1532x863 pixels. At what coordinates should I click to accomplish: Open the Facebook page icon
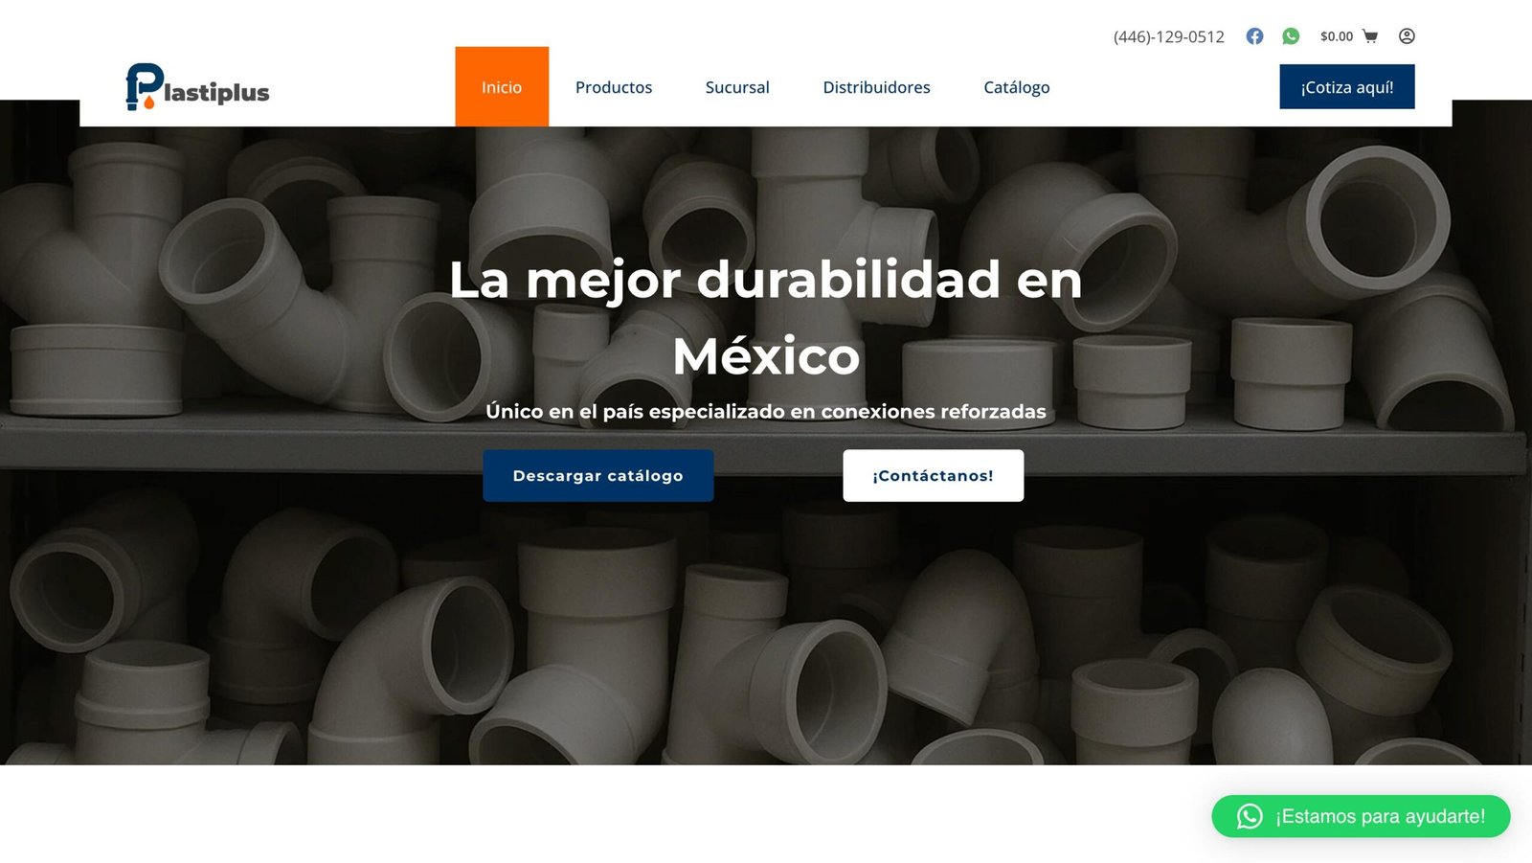pyautogui.click(x=1254, y=36)
